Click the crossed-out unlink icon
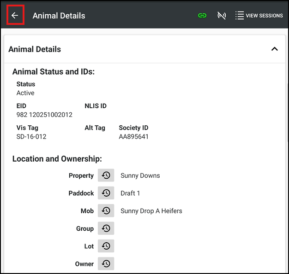Image resolution: width=289 pixels, height=274 pixels. pyautogui.click(x=222, y=16)
